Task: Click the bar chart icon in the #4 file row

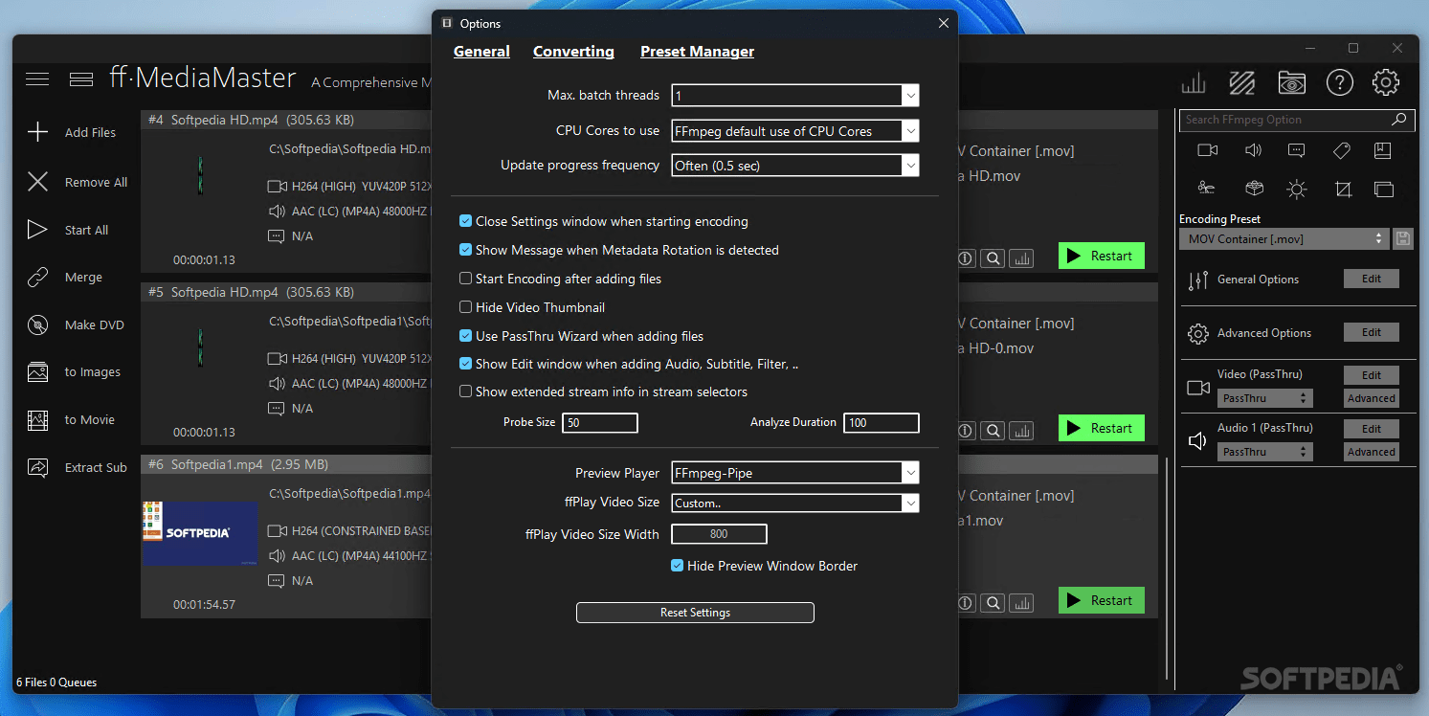Action: click(1022, 257)
